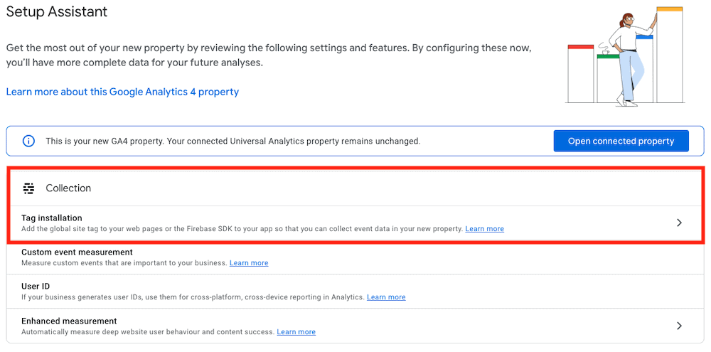The height and width of the screenshot is (352, 711).
Task: Click the illustration of woman with bar chart
Action: point(625,56)
